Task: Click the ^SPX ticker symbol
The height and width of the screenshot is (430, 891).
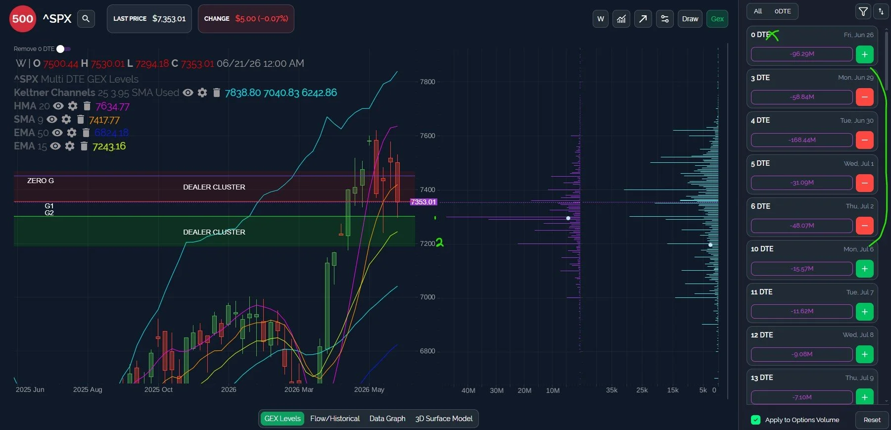Action: (57, 19)
